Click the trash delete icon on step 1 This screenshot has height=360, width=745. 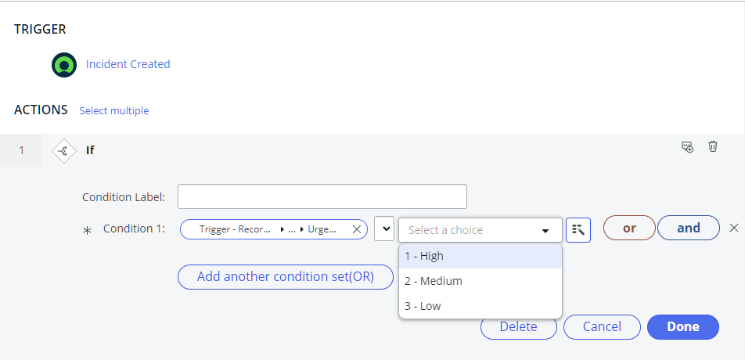point(713,146)
